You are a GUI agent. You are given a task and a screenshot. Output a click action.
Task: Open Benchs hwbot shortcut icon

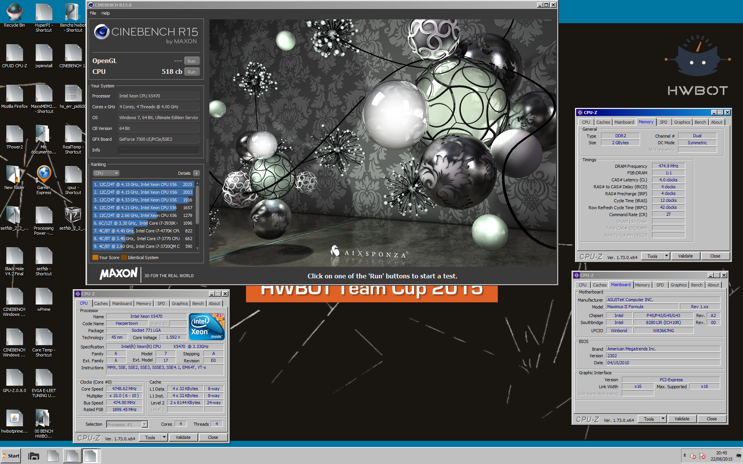73,17
